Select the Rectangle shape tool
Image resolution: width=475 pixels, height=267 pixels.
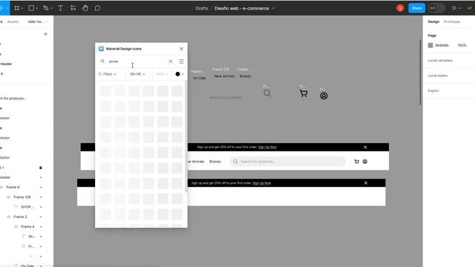pos(31,8)
